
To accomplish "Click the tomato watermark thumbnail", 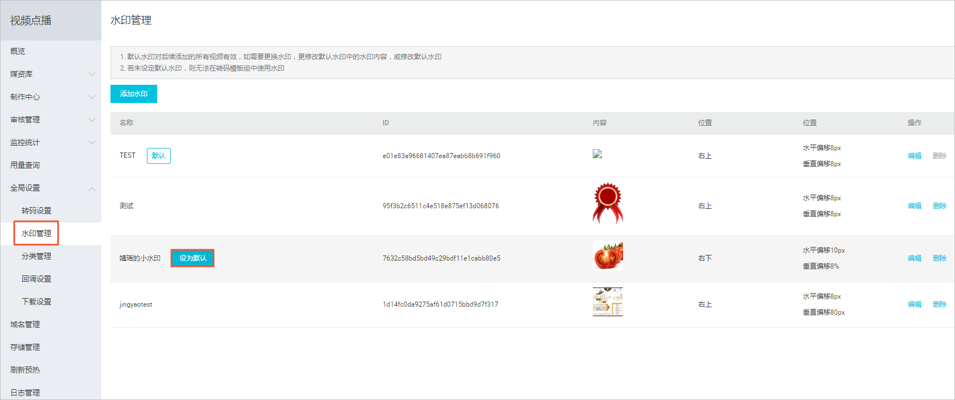I will tap(608, 255).
